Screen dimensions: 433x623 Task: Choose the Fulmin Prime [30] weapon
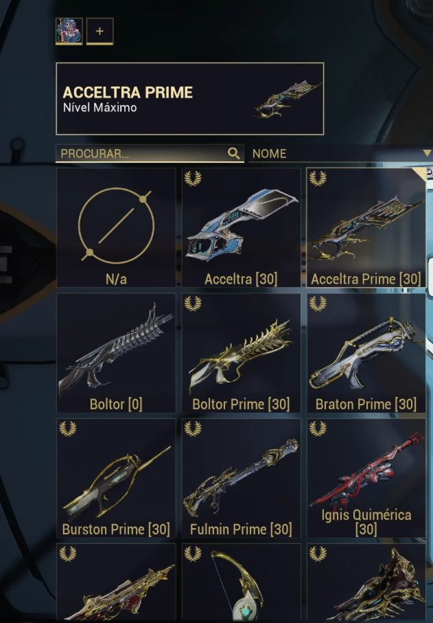click(x=242, y=478)
